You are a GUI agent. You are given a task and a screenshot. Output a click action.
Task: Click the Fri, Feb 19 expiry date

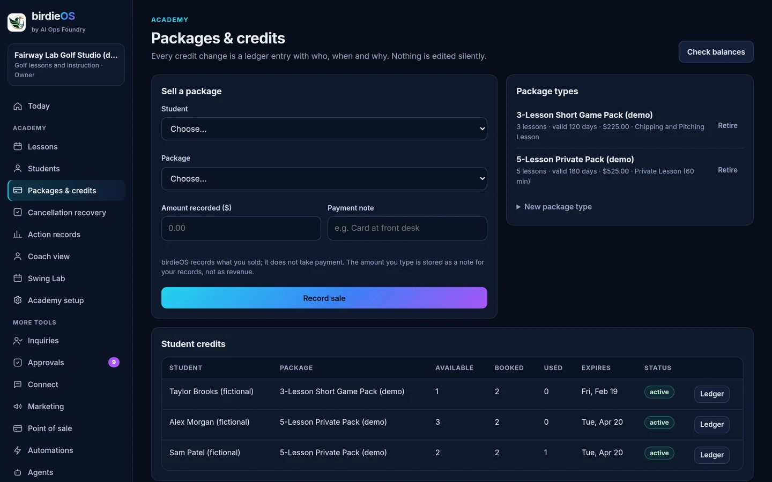click(x=599, y=391)
